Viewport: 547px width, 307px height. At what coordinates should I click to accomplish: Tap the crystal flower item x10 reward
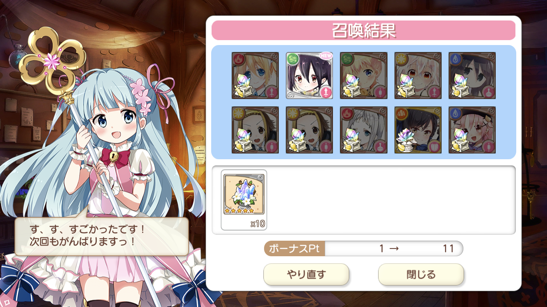click(x=244, y=200)
